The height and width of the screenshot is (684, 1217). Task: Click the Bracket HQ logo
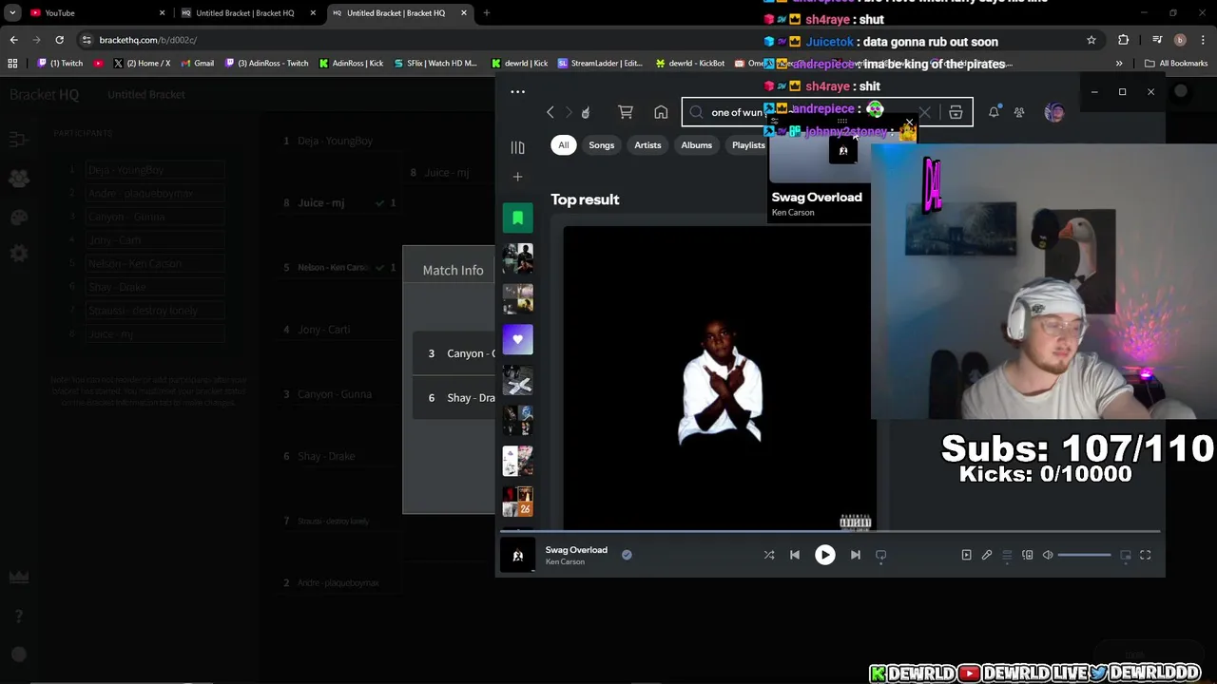pos(44,95)
